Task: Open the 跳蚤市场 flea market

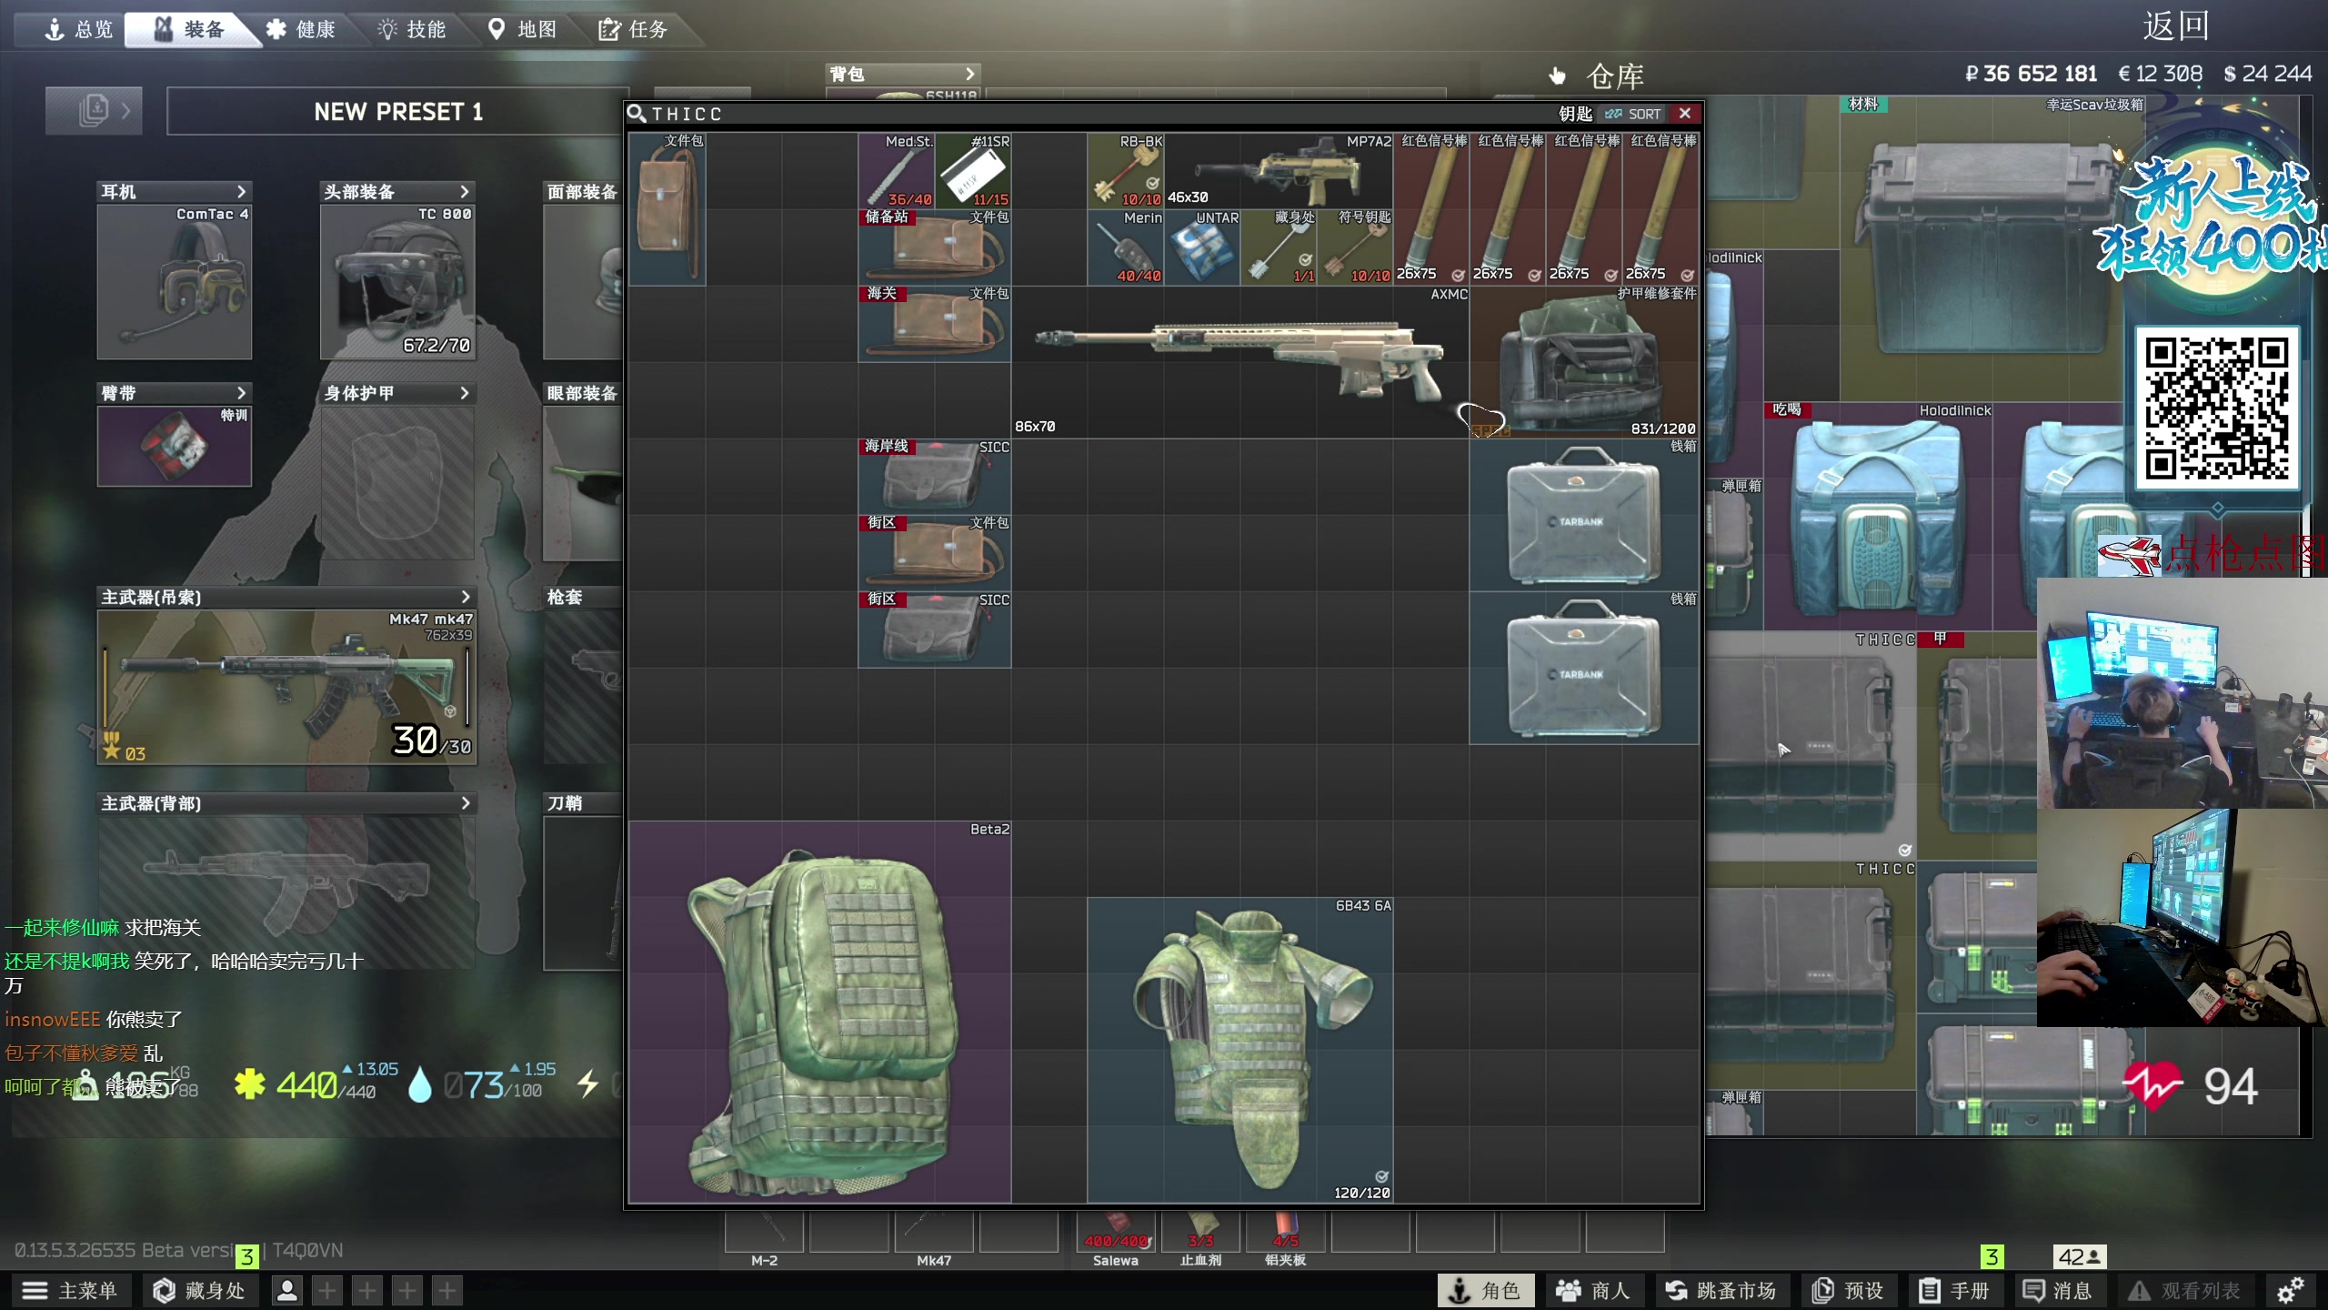Action: click(1721, 1290)
